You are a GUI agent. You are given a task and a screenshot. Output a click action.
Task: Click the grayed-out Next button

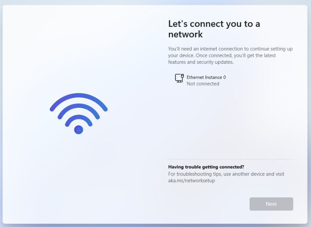pos(271,204)
